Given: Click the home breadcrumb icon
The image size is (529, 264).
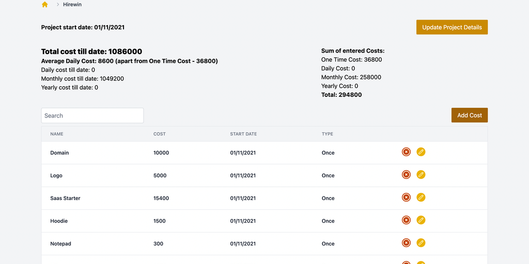Looking at the screenshot, I should click(x=45, y=5).
